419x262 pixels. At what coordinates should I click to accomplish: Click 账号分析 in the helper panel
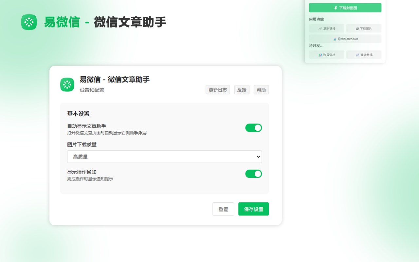coord(327,55)
